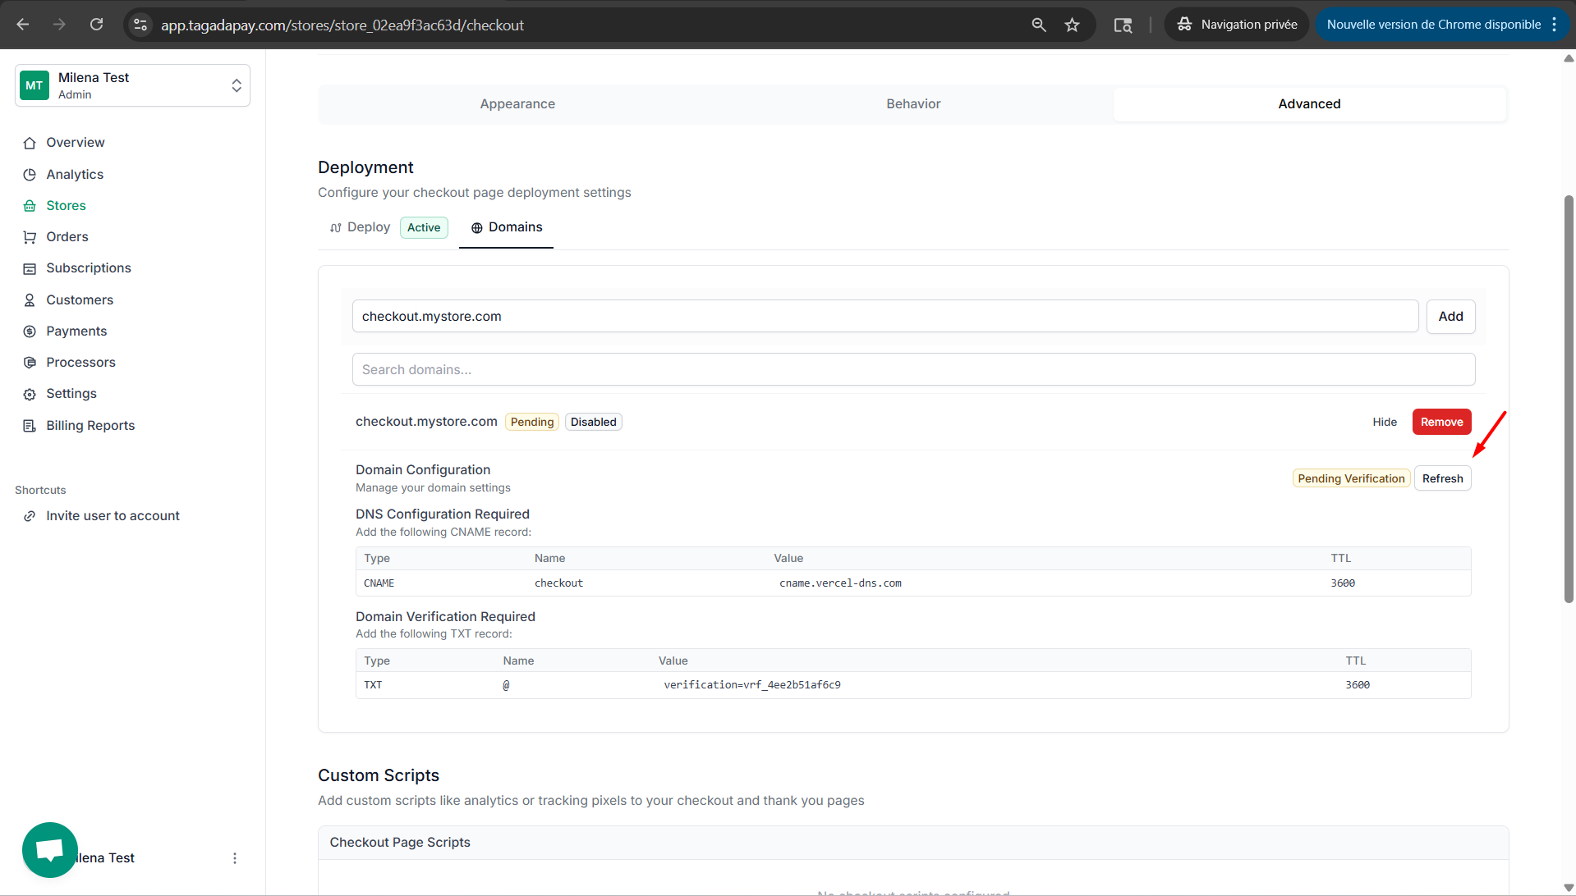
Task: Click the Disabled status badge
Action: (593, 422)
